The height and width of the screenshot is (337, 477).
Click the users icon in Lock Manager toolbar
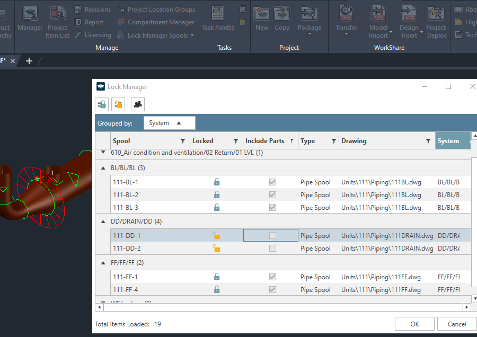tap(138, 104)
